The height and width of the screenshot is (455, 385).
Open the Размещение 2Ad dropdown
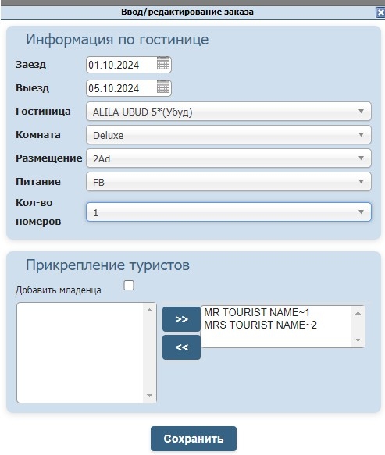pos(229,158)
